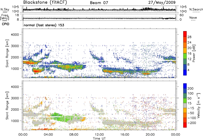Screen dimensions: 203x140
Task: Click the 'Blackstone (fitACF)' plot title
Action: click(x=45, y=3)
